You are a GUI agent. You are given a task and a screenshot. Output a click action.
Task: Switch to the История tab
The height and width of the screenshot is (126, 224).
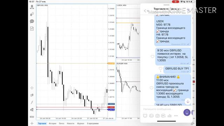point(52,124)
